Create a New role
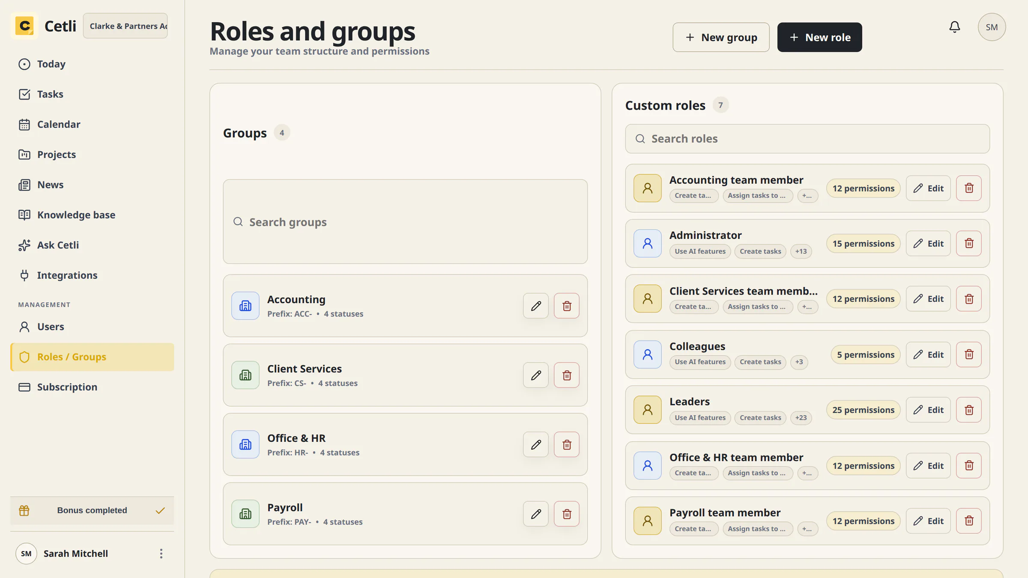The width and height of the screenshot is (1028, 578). 819,37
